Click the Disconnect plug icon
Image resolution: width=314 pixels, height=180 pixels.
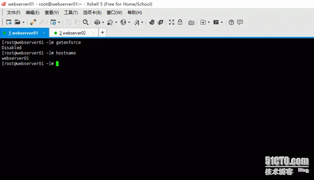click(42, 22)
